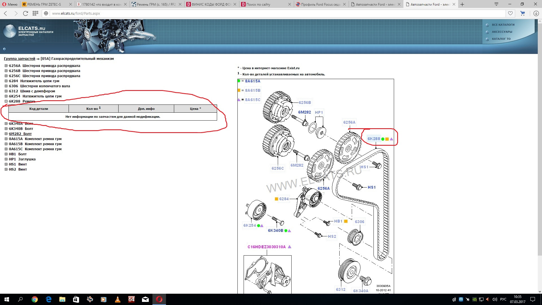Click 8A615A legend link in diagram
Screen dimensions: 542x305
[x=253, y=81]
